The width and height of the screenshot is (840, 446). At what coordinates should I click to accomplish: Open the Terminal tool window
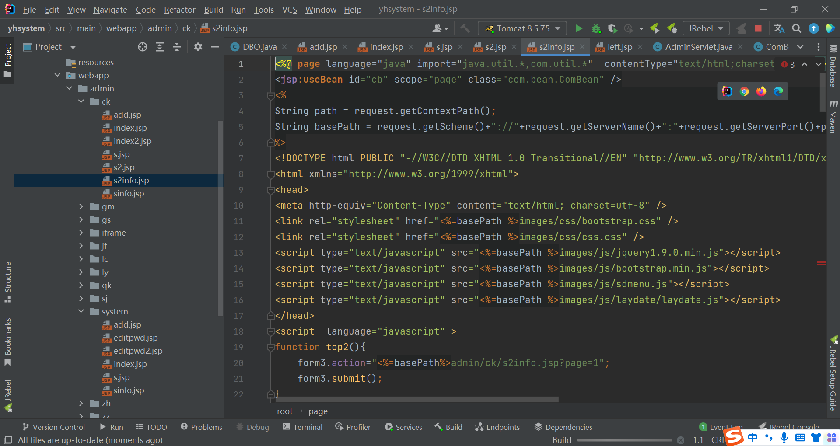[x=303, y=427]
